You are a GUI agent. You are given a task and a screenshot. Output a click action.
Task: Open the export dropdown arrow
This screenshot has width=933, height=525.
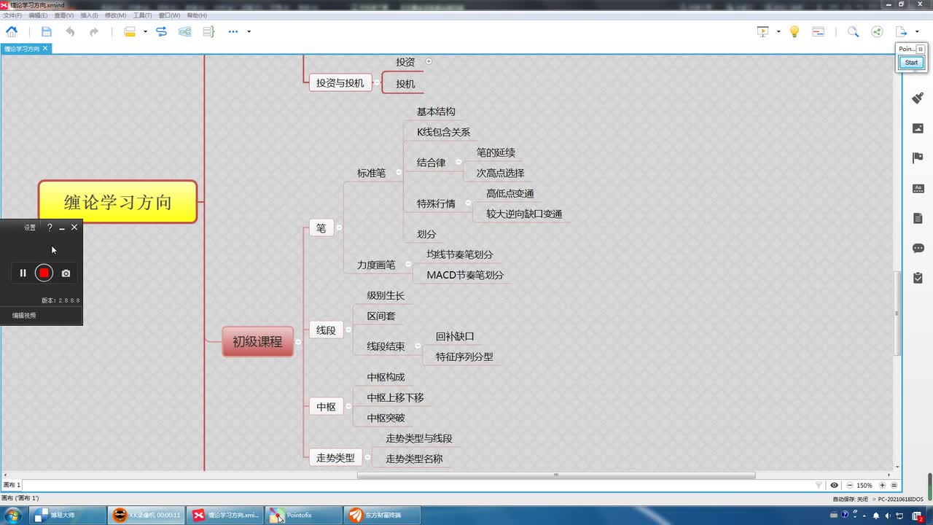tap(918, 31)
